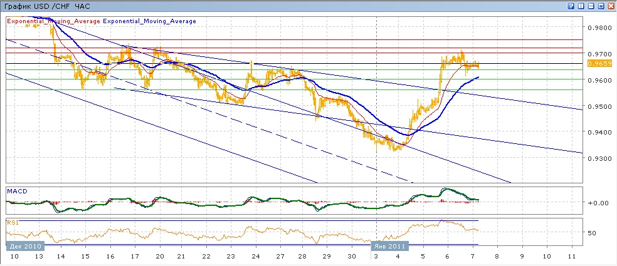Click date 23 on the time axis

(x=229, y=257)
